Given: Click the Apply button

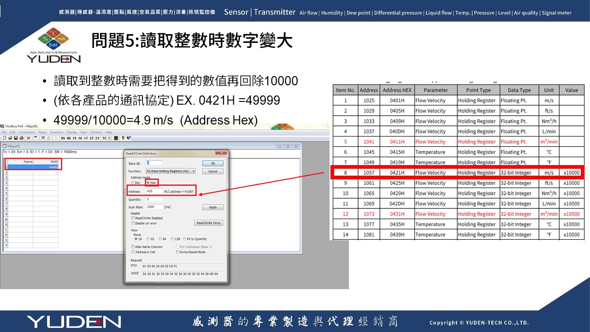Looking at the screenshot, I should (212, 207).
